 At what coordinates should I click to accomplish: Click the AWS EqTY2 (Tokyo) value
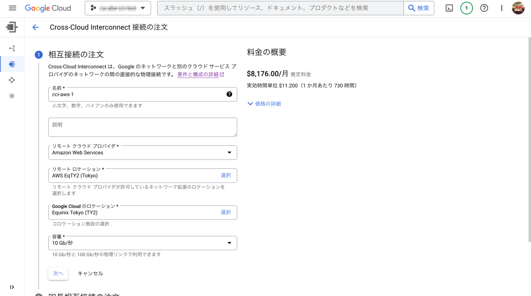[x=75, y=175]
